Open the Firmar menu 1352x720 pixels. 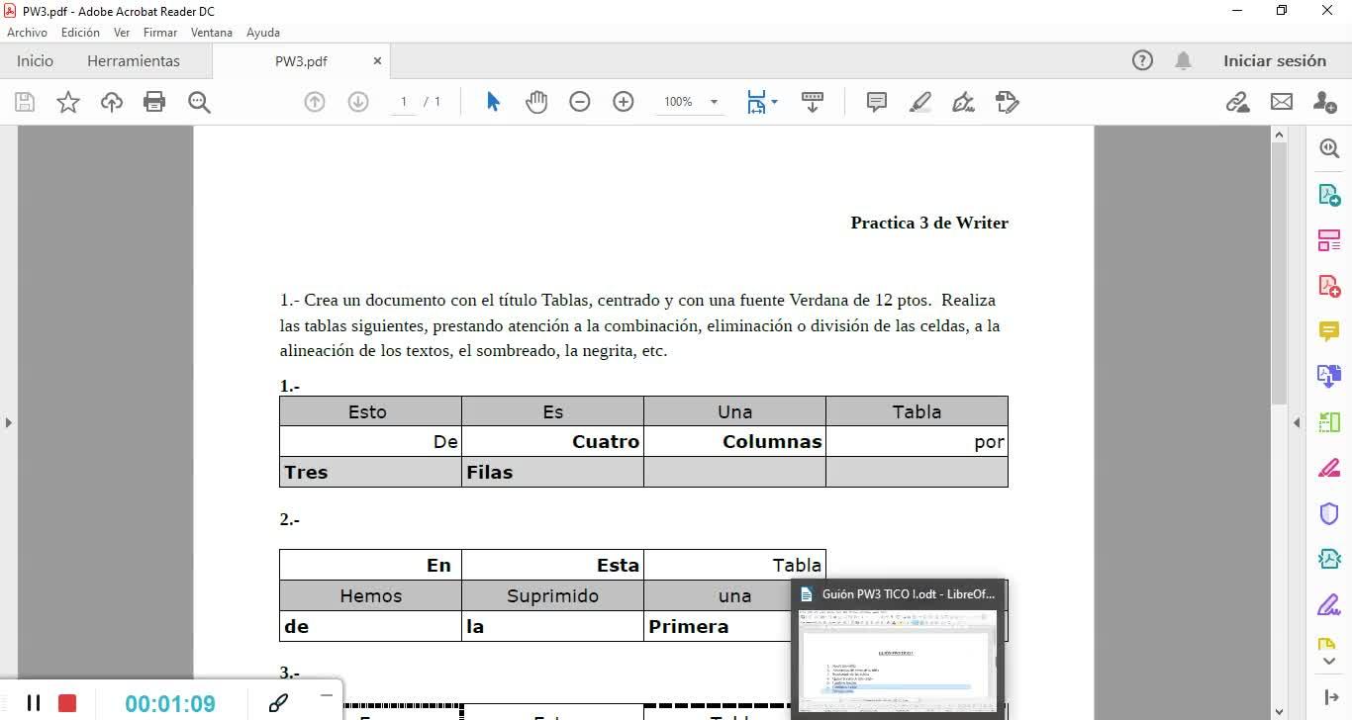[160, 33]
